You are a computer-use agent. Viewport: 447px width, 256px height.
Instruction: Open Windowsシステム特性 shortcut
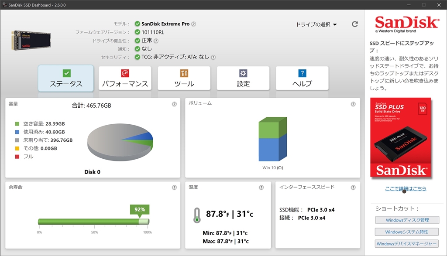coord(406,232)
